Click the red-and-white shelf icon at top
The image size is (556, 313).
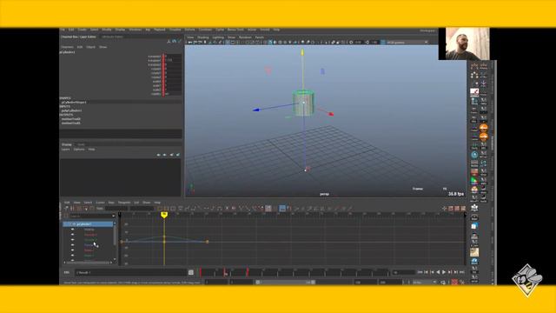pos(474,93)
